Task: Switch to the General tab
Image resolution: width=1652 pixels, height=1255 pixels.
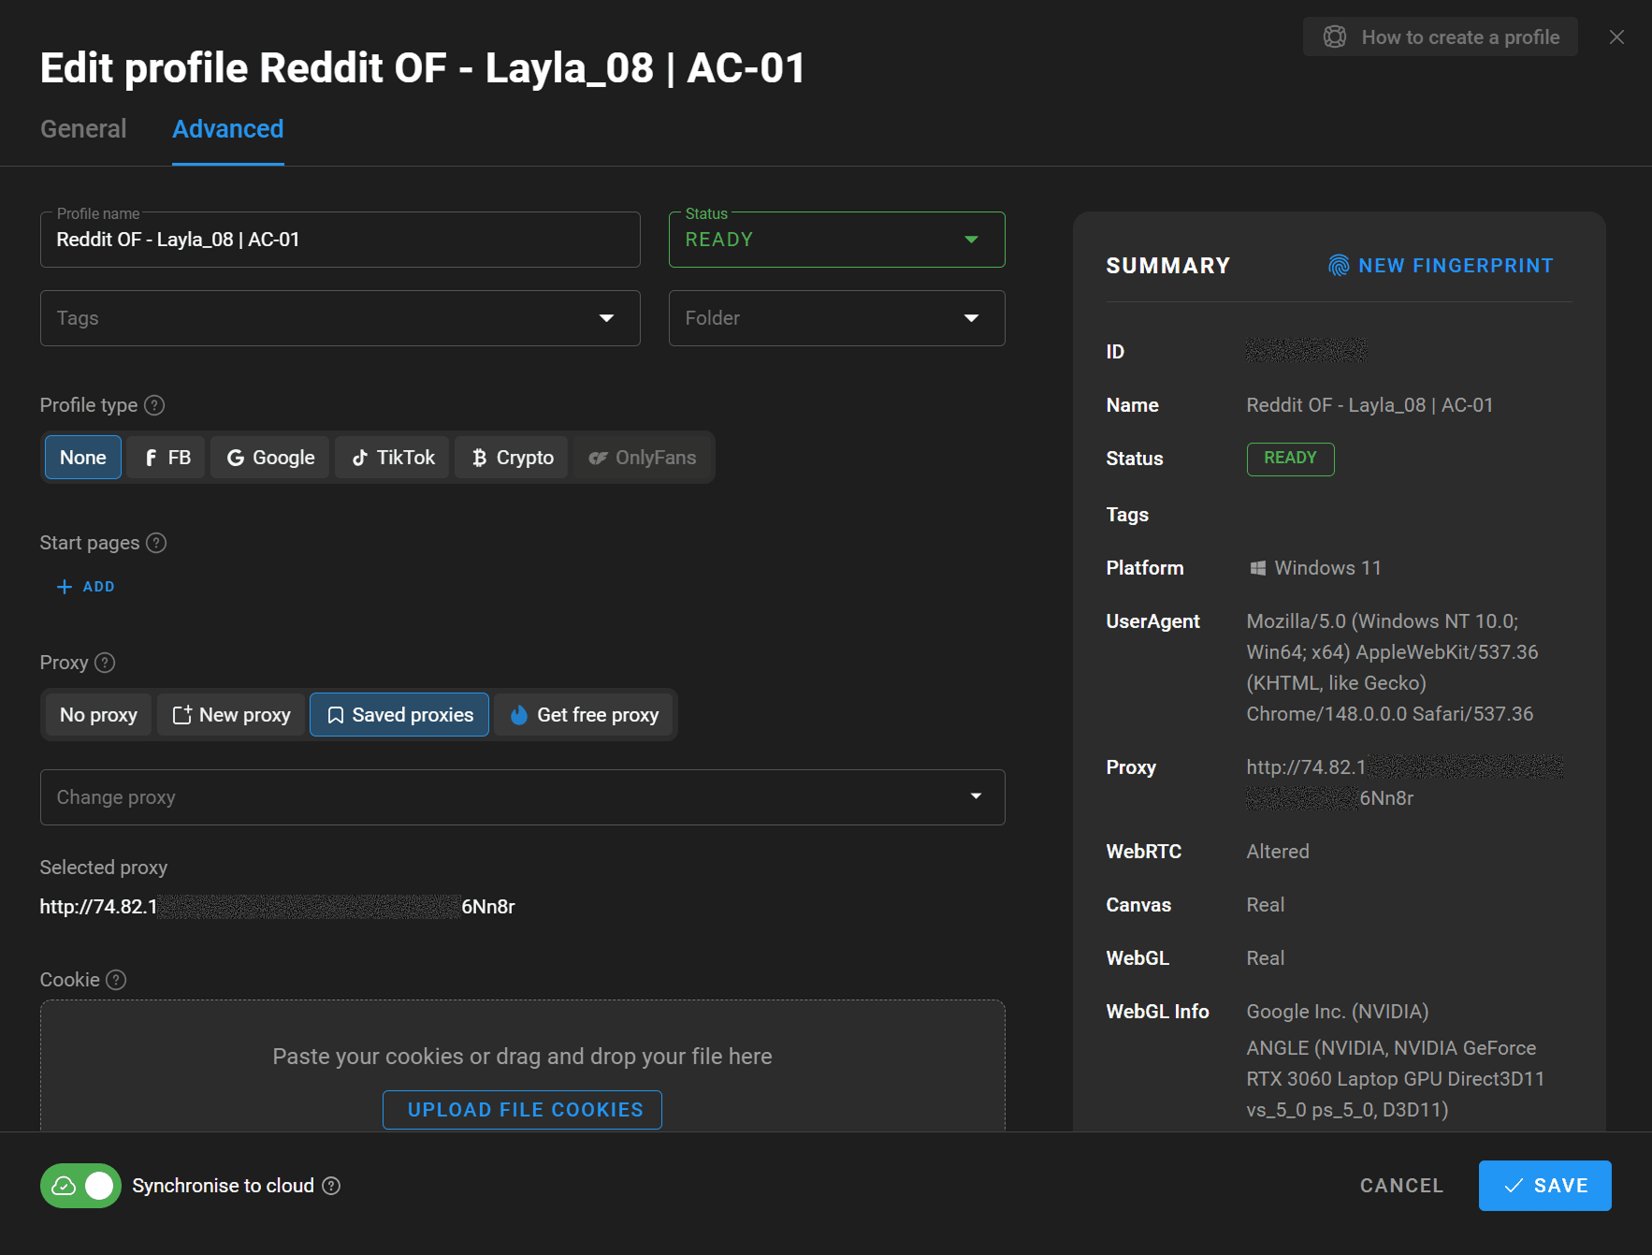Action: point(83,129)
